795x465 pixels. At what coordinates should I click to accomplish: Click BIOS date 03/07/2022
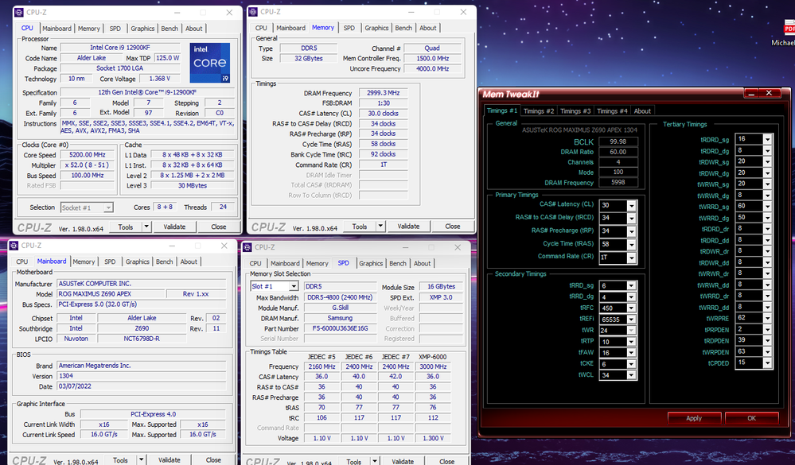[x=143, y=386]
